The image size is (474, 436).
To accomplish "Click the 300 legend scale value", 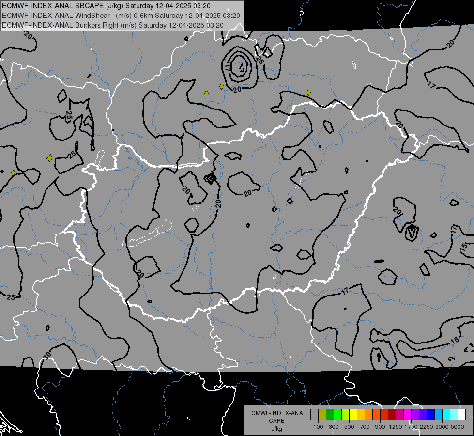I will (334, 427).
